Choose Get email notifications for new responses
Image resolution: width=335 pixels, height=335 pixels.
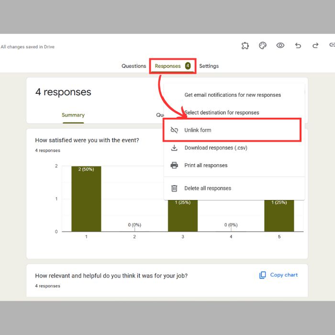point(234,95)
